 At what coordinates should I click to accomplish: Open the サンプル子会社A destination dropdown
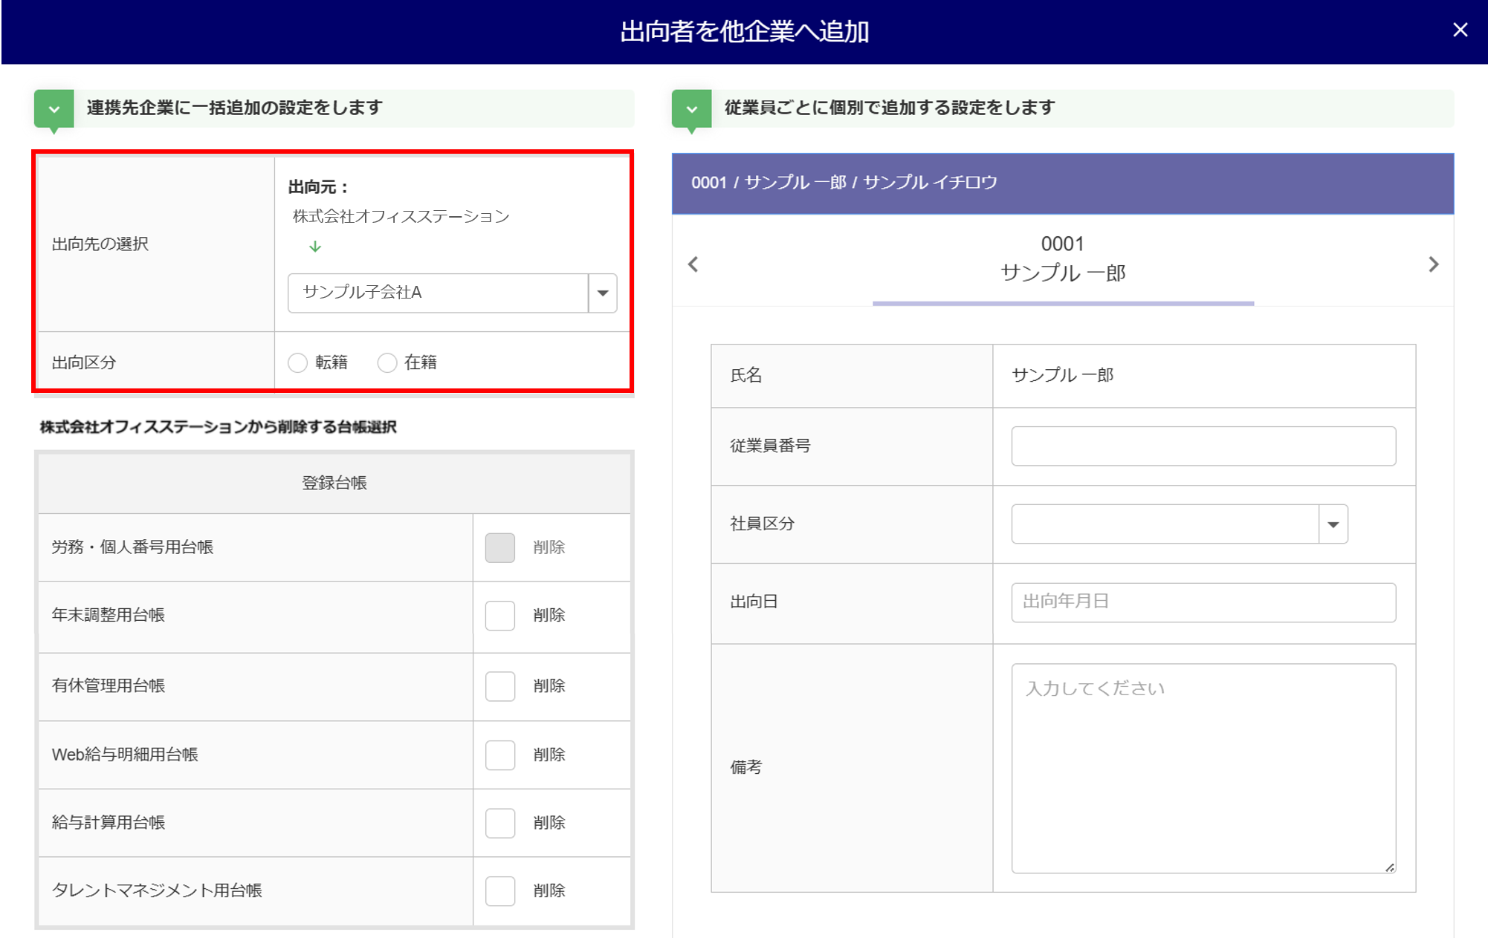pos(602,293)
